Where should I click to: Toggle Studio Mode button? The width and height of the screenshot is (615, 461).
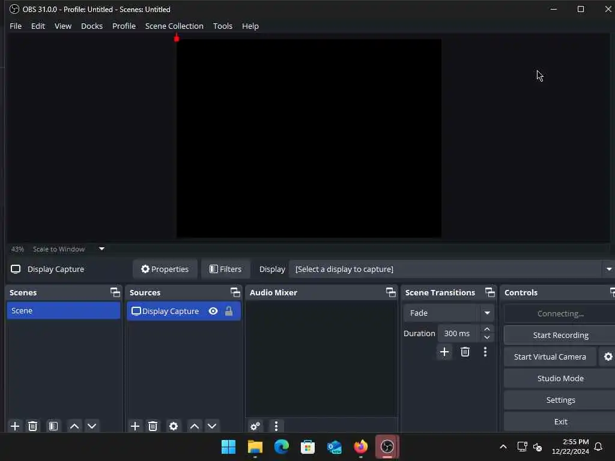(x=560, y=378)
